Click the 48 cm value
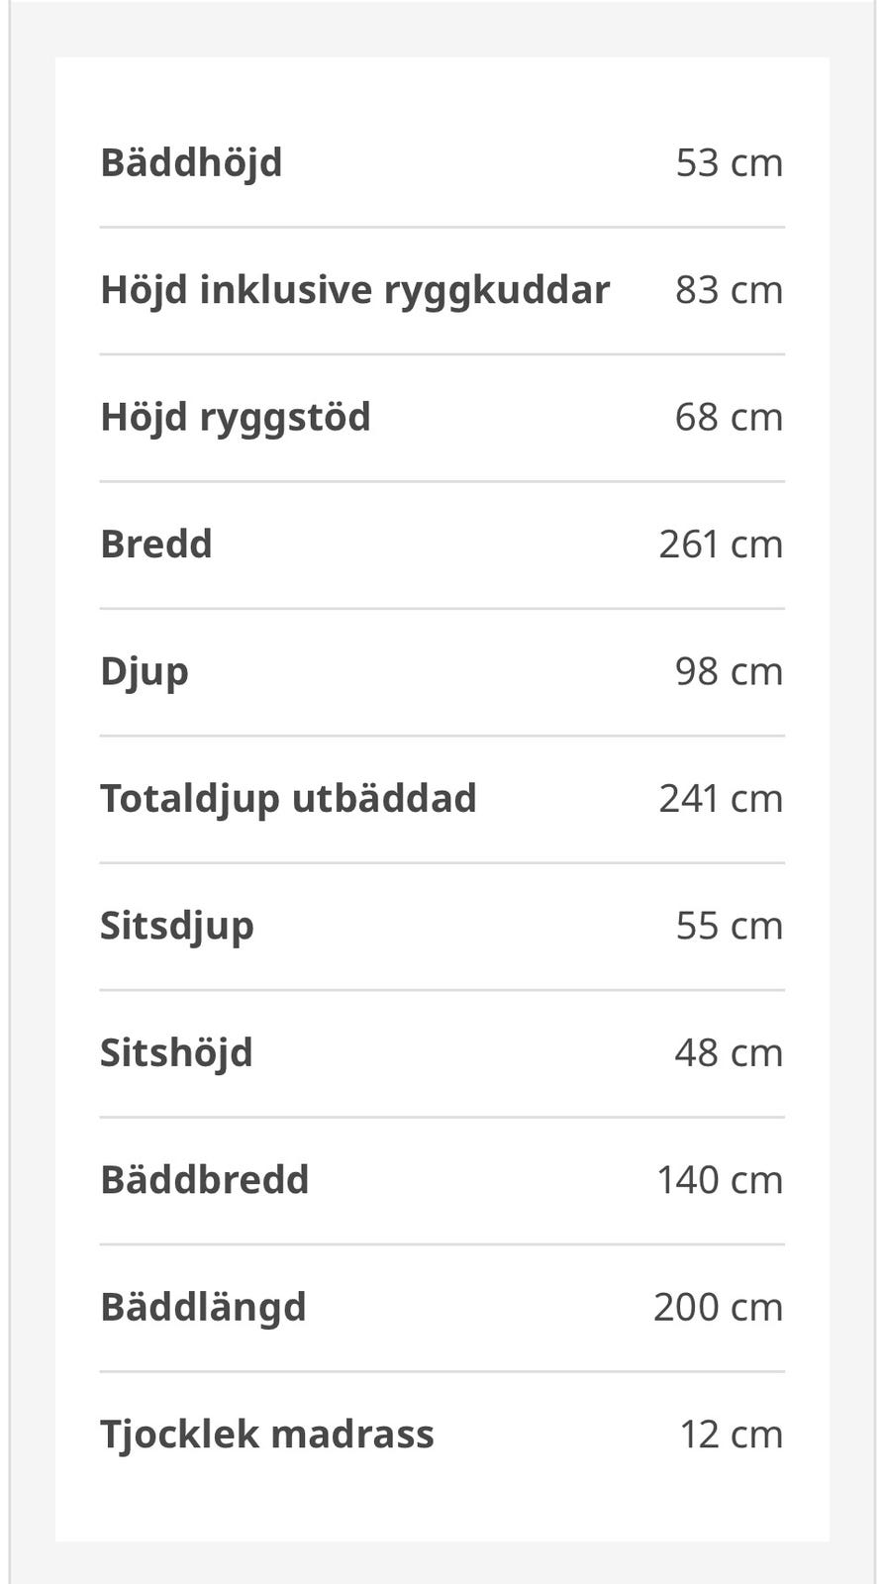Image resolution: width=881 pixels, height=1584 pixels. (x=730, y=1052)
